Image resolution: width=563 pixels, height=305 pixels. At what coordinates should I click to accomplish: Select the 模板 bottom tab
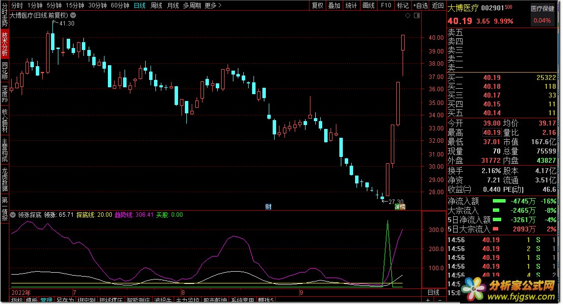click(x=31, y=300)
